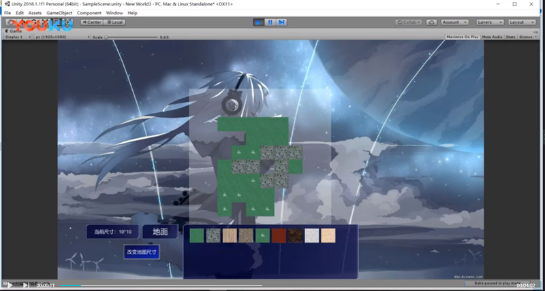The height and width of the screenshot is (291, 545).
Task: Toggle Mute Audio in Game view
Action: coord(492,37)
